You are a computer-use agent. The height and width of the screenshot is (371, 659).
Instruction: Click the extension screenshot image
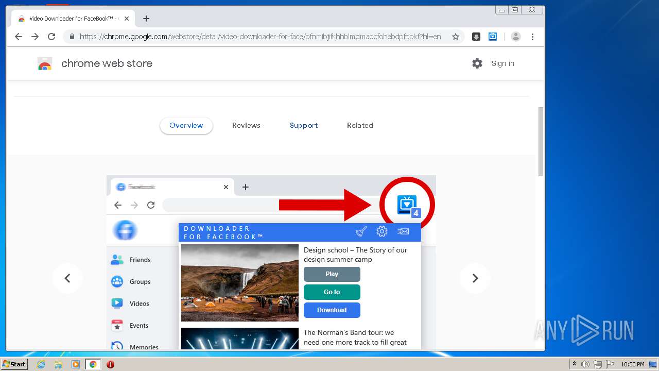click(271, 263)
